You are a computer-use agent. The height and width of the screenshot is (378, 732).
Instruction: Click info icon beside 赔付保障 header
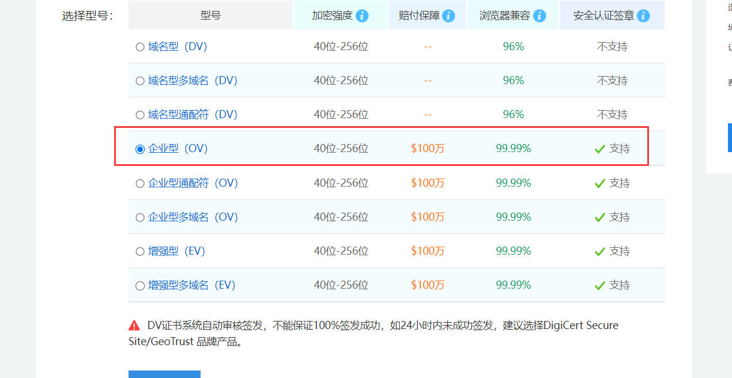point(448,16)
